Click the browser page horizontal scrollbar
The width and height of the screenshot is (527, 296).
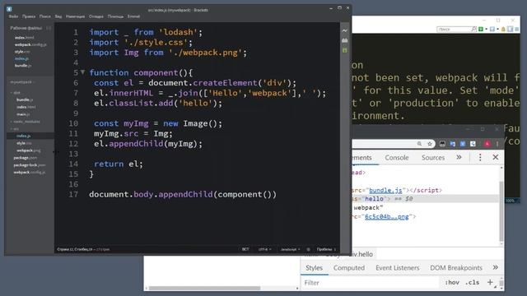click(x=205, y=289)
